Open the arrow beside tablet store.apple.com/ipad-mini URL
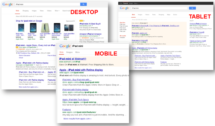The height and width of the screenshot is (126, 215). click(149, 35)
